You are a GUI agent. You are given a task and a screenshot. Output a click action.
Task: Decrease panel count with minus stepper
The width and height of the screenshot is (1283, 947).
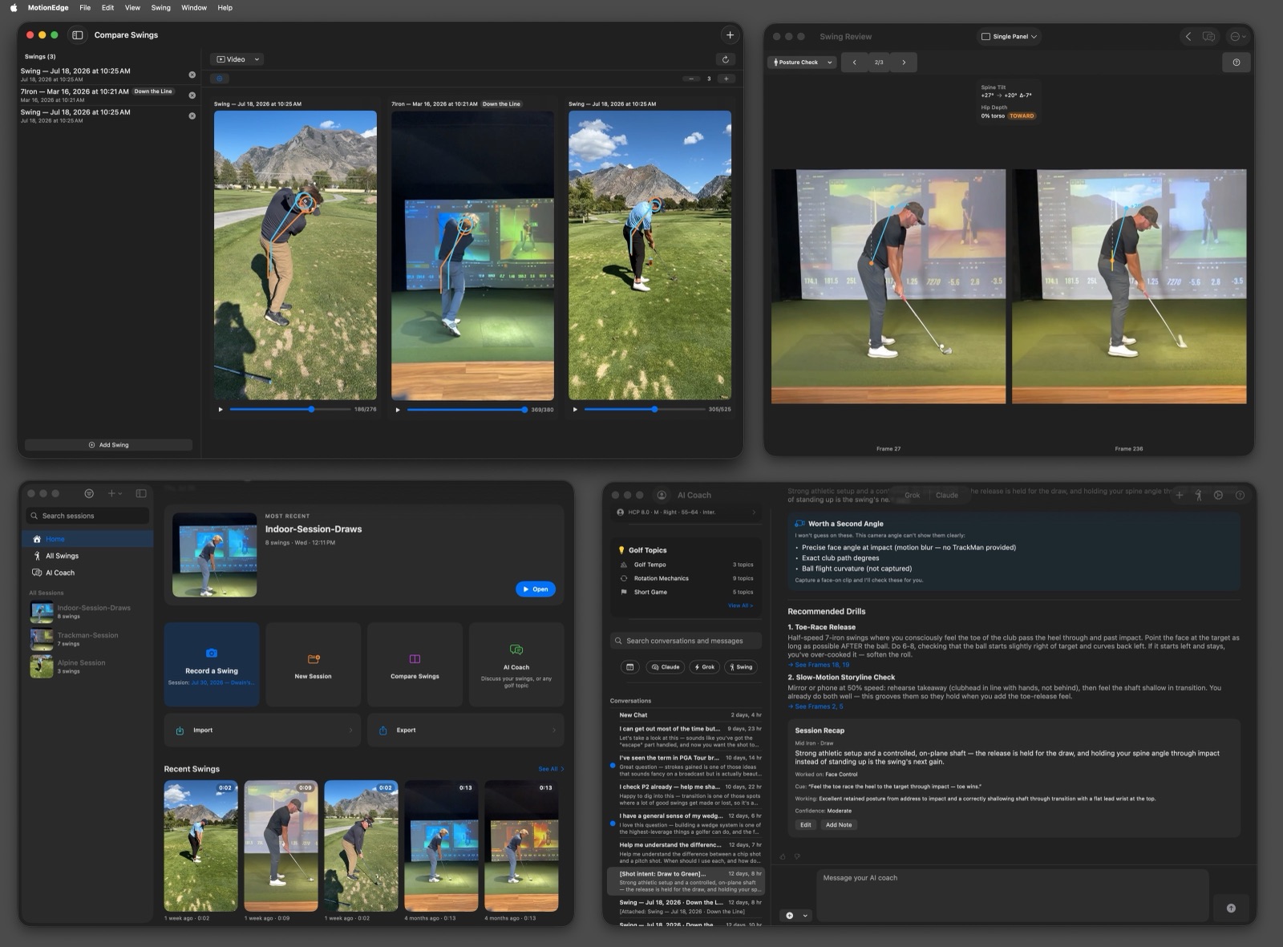click(691, 79)
